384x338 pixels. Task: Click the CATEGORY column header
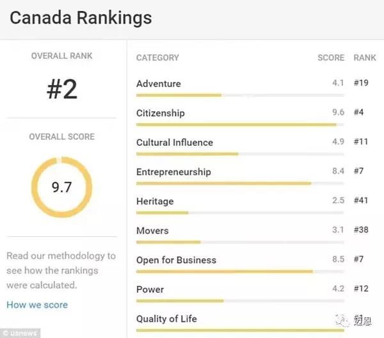(157, 58)
